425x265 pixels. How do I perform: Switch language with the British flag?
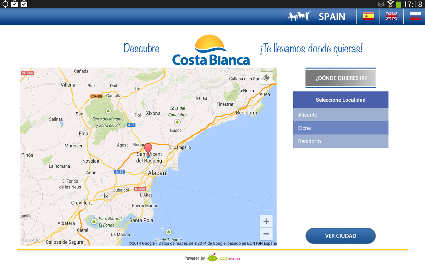[392, 16]
